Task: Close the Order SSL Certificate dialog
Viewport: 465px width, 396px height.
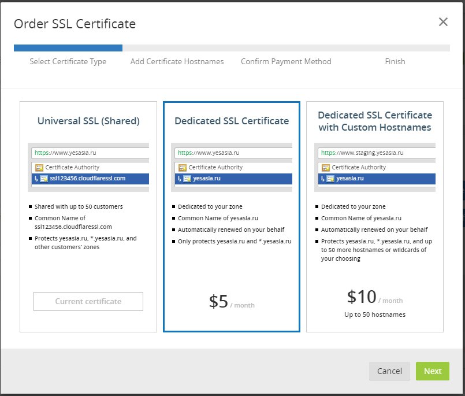Action: click(x=443, y=22)
